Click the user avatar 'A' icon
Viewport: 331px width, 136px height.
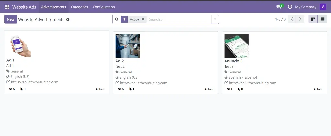tap(323, 7)
